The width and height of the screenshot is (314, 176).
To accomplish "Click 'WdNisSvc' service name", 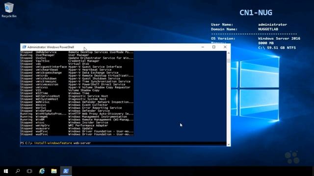I will (x=43, y=102).
